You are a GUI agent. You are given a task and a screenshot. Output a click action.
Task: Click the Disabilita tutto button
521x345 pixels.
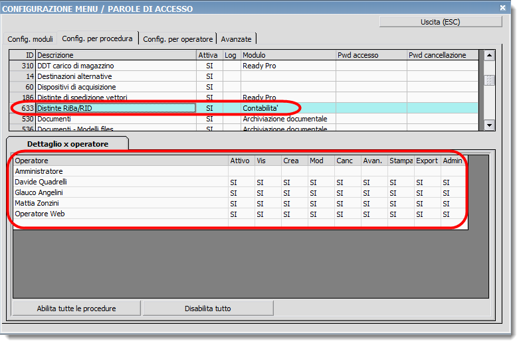point(208,309)
